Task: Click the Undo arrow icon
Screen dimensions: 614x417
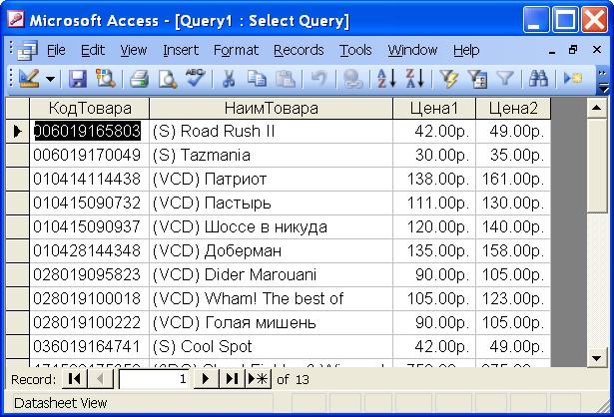Action: pyautogui.click(x=319, y=79)
